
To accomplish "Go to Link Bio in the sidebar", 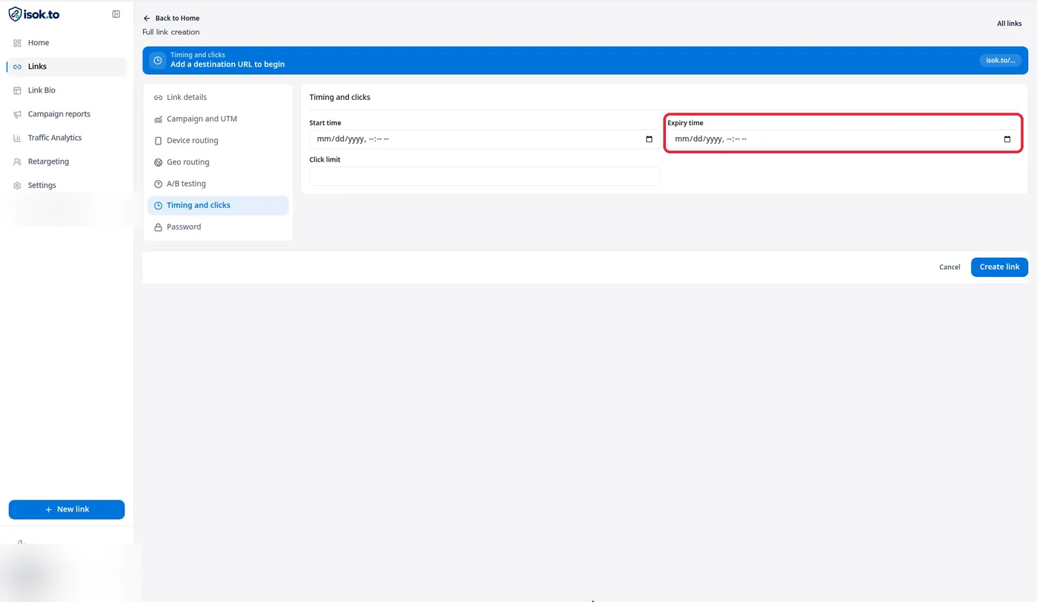I will point(67,90).
